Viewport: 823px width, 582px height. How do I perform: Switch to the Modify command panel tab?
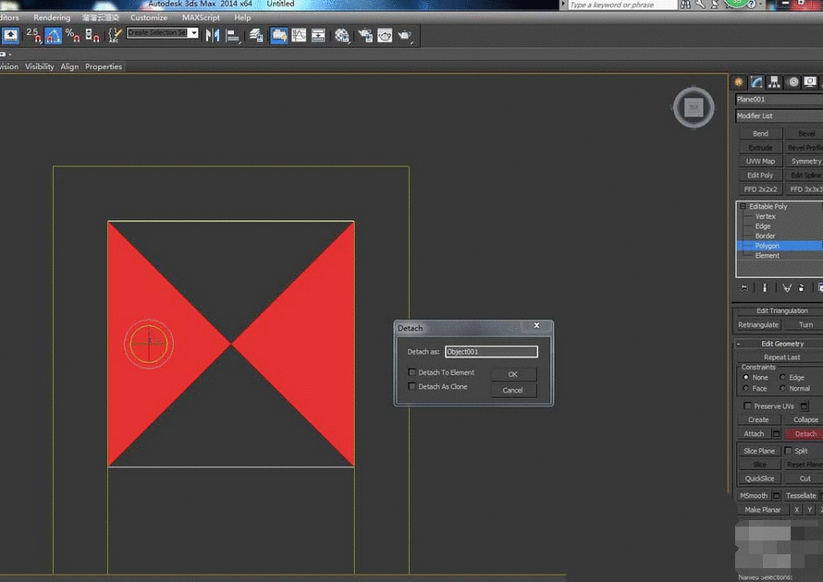point(755,83)
